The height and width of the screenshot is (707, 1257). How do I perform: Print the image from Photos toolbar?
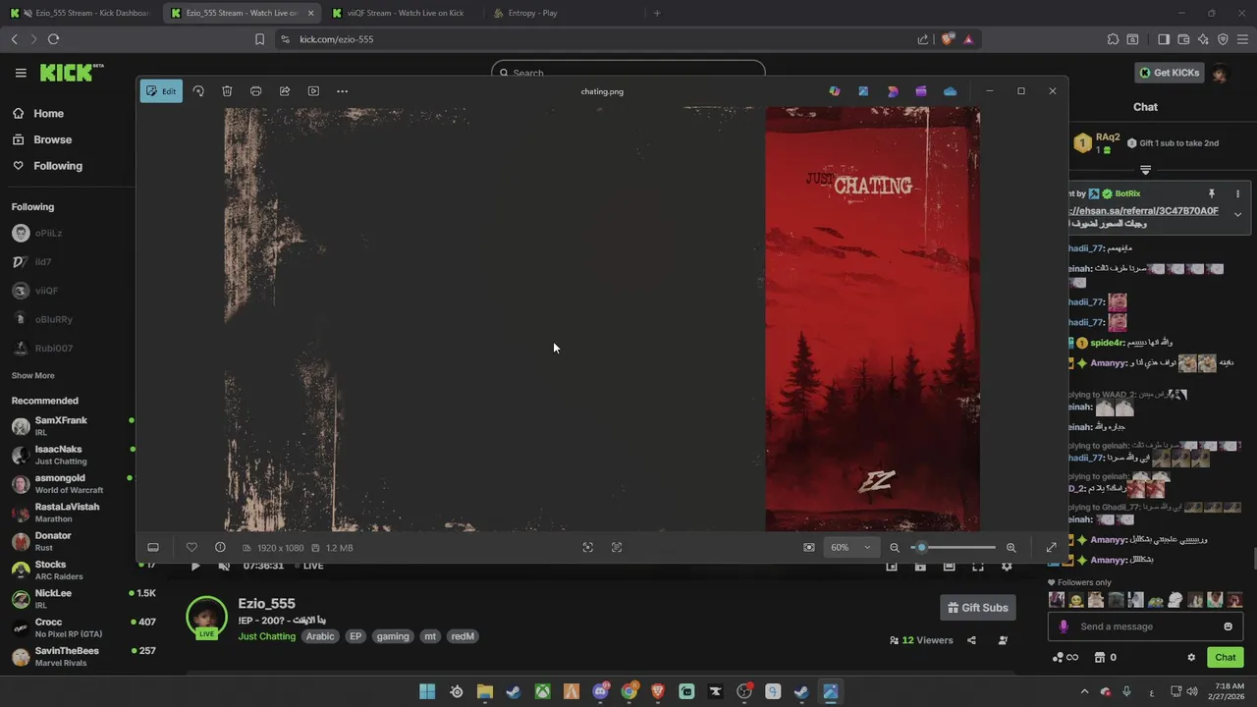coord(255,91)
